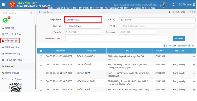View details of the ĐOÀN HỒNG LỊCH record via eye icon
The height and width of the screenshot is (101, 197).
(194, 57)
